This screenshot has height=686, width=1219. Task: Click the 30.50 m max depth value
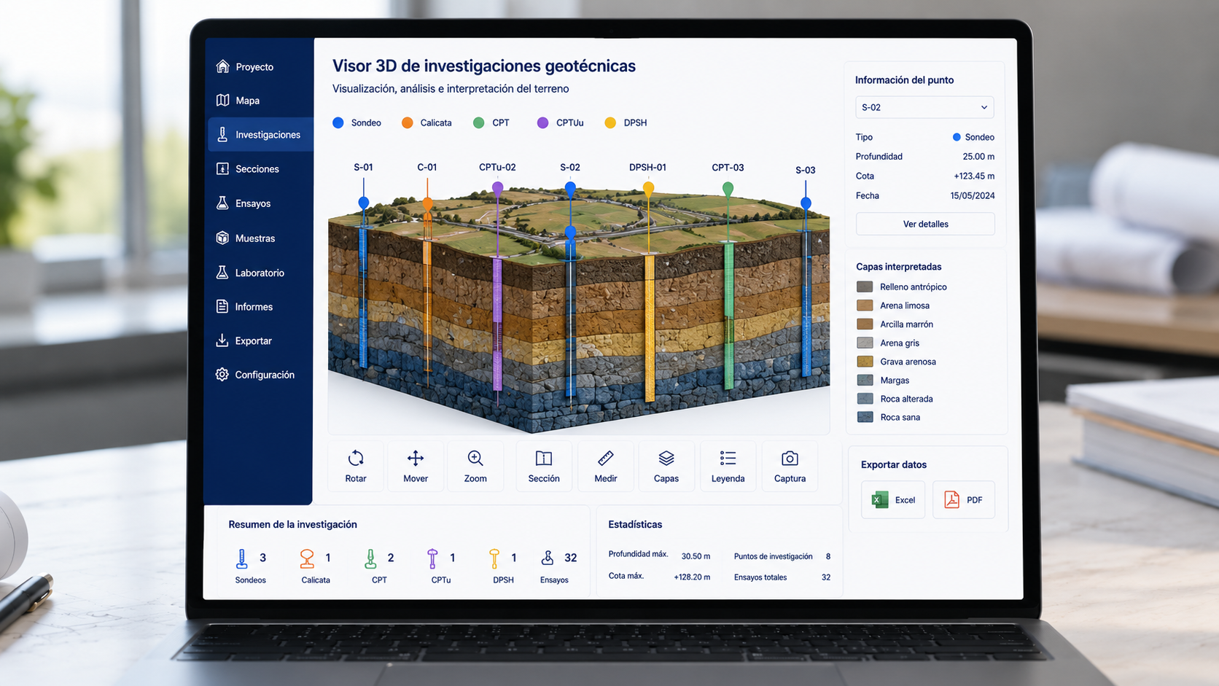696,556
